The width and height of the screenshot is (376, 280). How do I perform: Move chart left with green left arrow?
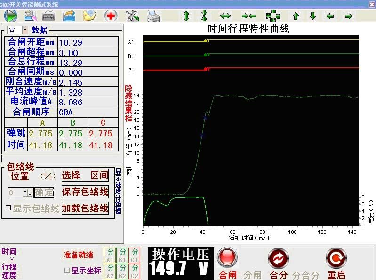coord(330,16)
